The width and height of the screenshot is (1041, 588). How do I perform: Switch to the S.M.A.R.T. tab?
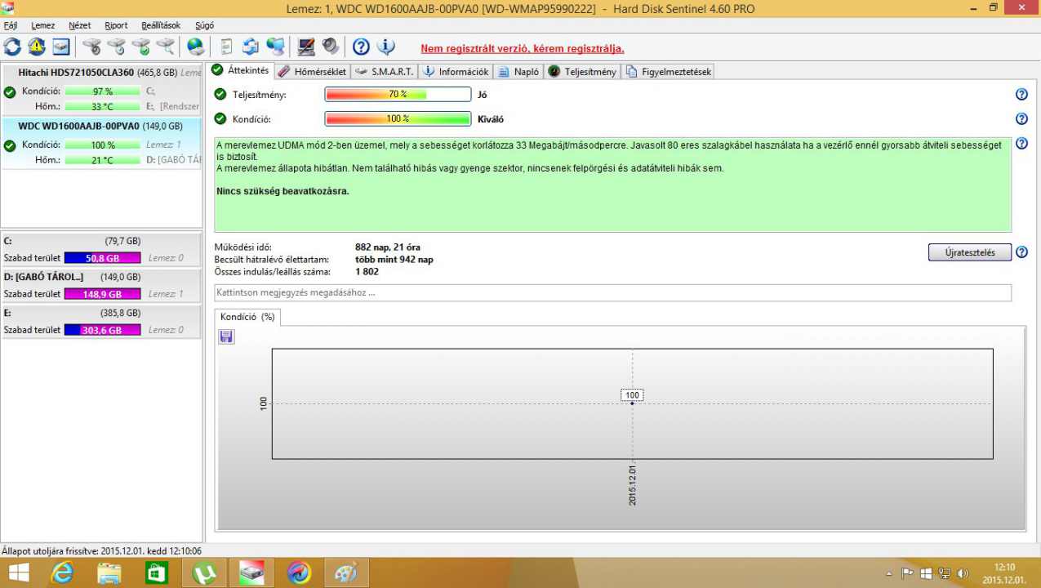pos(386,72)
